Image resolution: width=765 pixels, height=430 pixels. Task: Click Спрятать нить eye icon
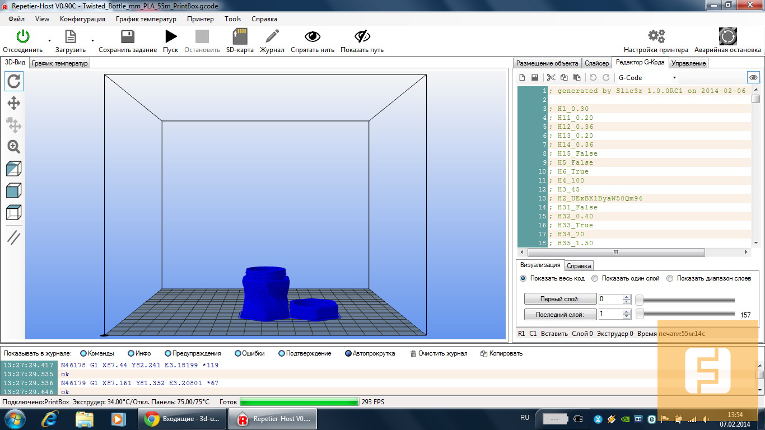[312, 37]
